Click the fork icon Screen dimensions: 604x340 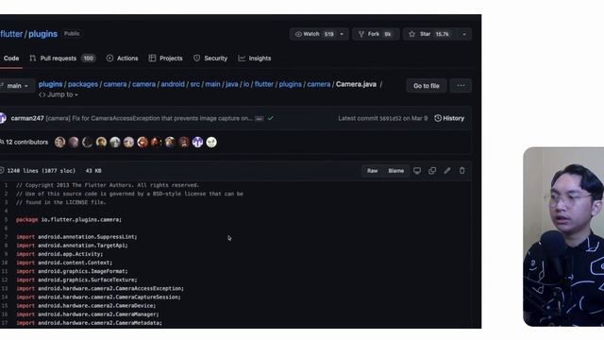point(361,34)
